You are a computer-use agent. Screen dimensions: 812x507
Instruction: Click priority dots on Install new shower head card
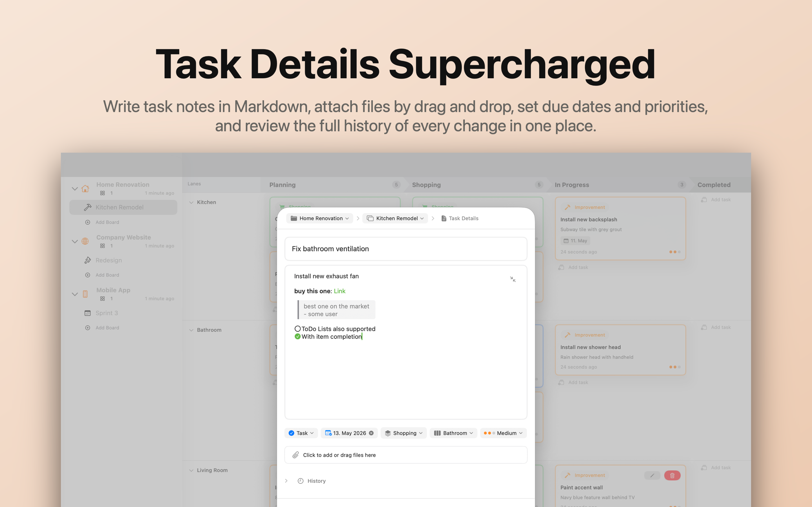coord(675,367)
